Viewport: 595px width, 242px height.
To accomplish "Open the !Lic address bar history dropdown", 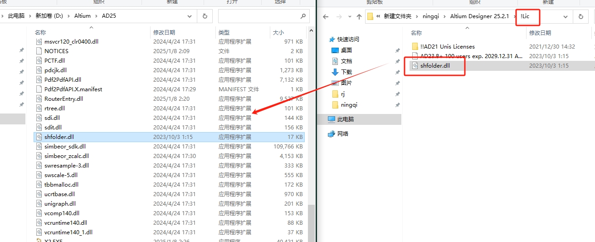I will pos(565,16).
